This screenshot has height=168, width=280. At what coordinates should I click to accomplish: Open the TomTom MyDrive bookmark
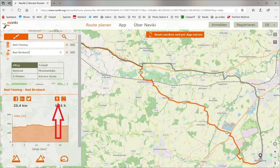click(238, 17)
